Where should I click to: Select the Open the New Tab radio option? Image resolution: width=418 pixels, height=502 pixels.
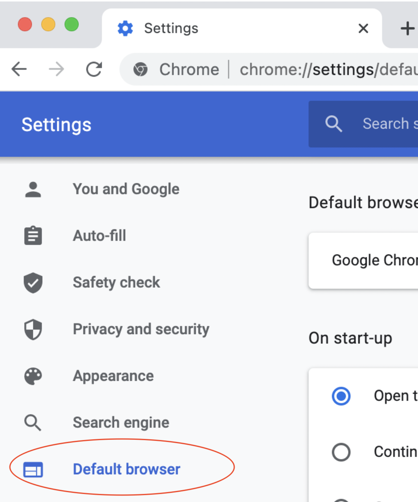(341, 396)
